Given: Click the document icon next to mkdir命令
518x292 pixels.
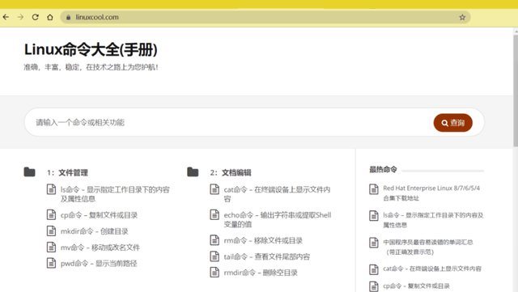Looking at the screenshot, I should tap(51, 231).
